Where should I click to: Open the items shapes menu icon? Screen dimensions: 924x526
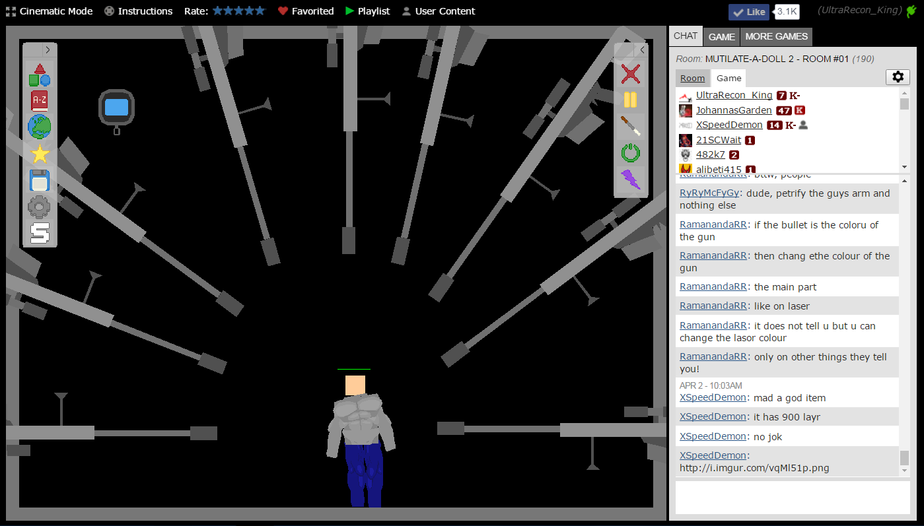coord(40,75)
